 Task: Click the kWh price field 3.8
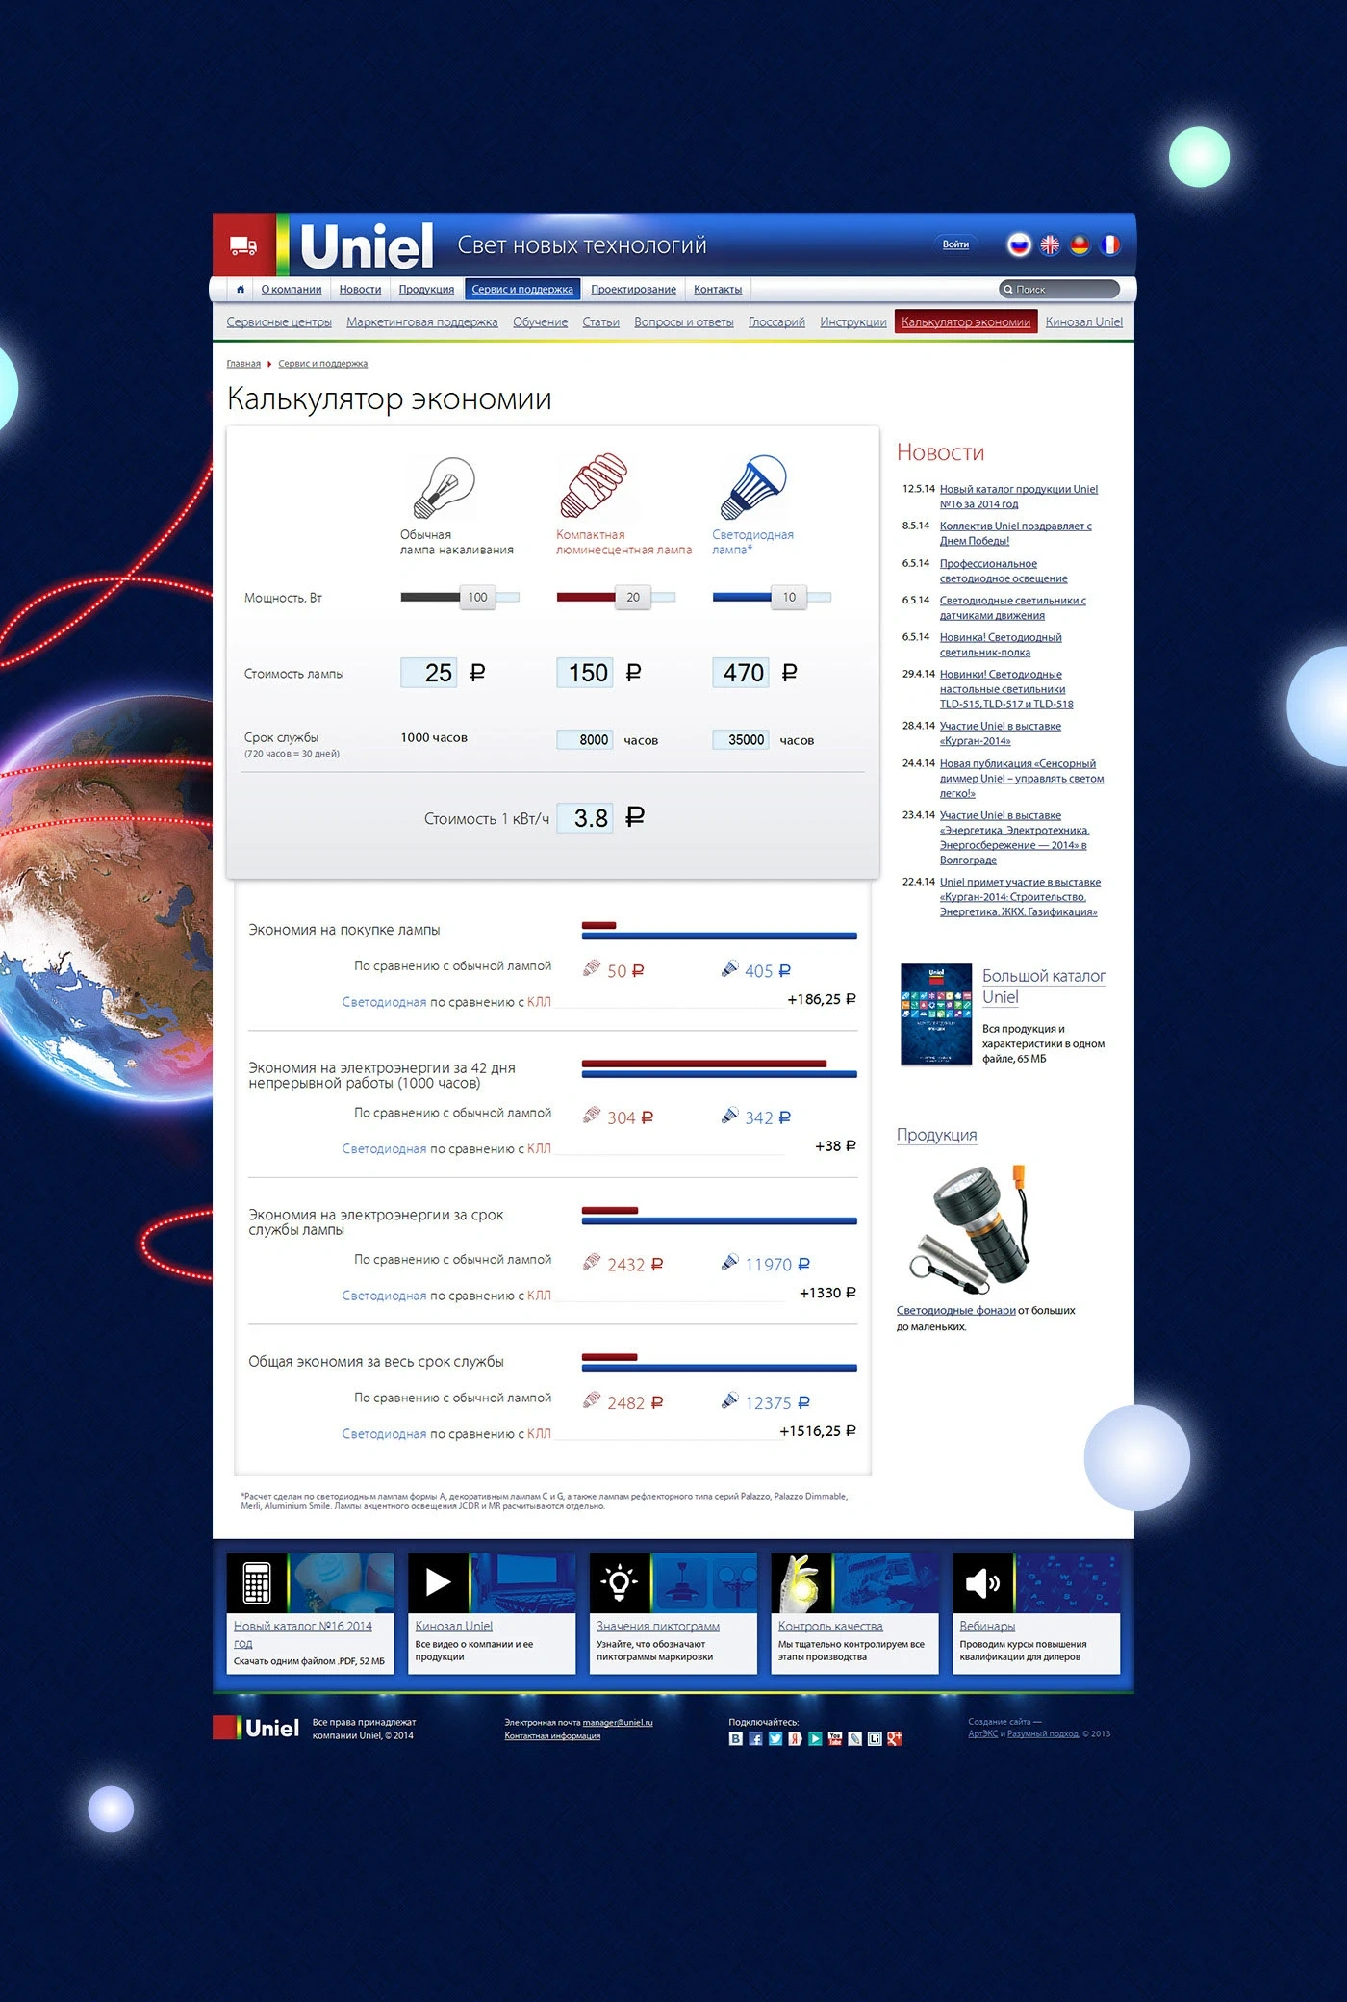(585, 818)
